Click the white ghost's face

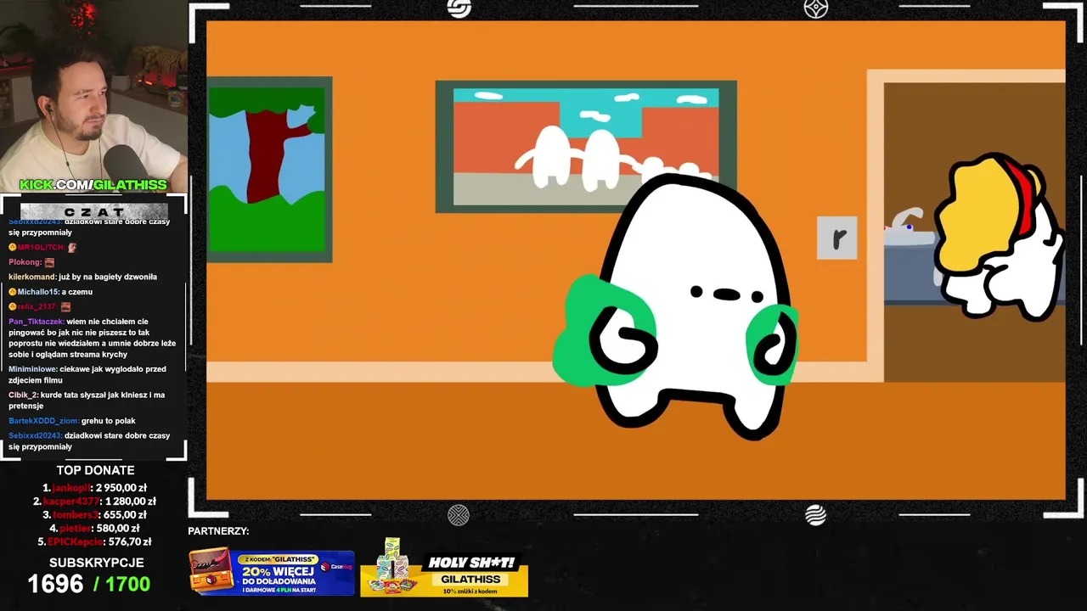pos(727,294)
